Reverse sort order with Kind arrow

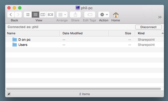tap(163, 33)
